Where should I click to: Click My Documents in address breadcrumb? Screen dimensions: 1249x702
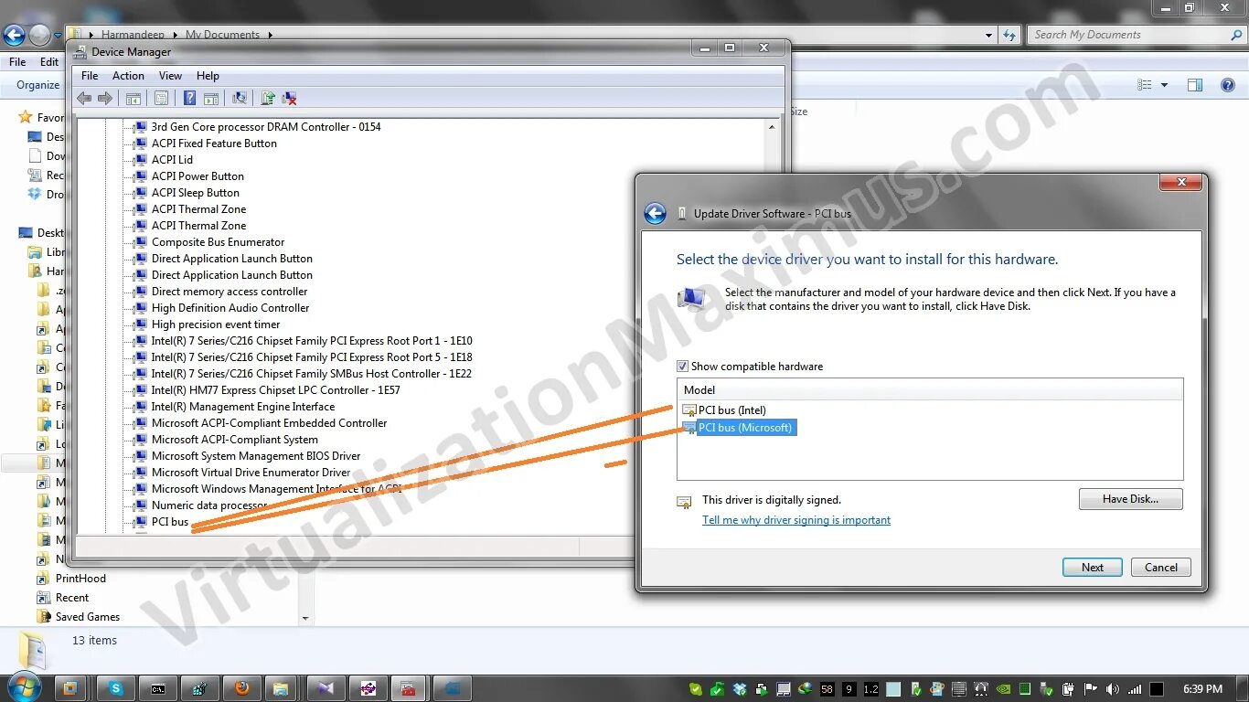click(x=222, y=35)
